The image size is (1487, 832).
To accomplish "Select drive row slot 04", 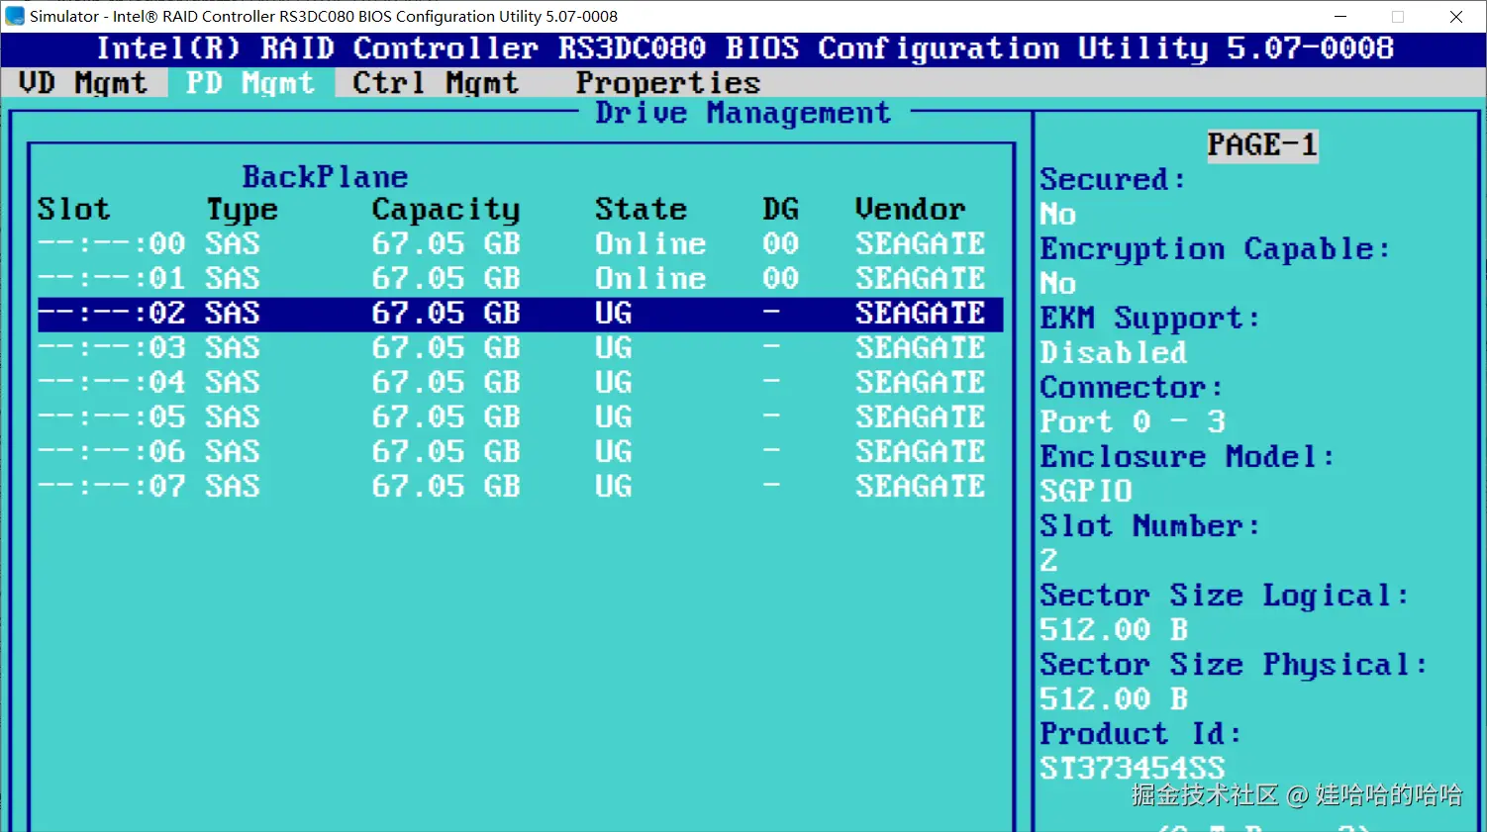I will (x=520, y=382).
